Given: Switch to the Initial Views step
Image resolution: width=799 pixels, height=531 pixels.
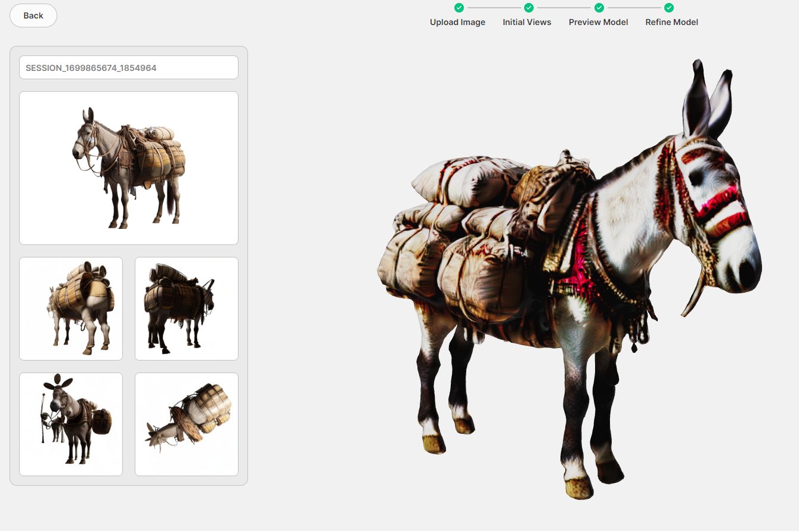Looking at the screenshot, I should [x=527, y=22].
